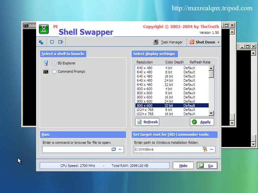Click the Hide button
The width and height of the screenshot is (258, 193).
pos(183,166)
